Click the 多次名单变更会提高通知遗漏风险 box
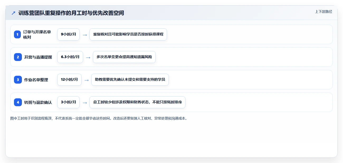 pos(124,57)
